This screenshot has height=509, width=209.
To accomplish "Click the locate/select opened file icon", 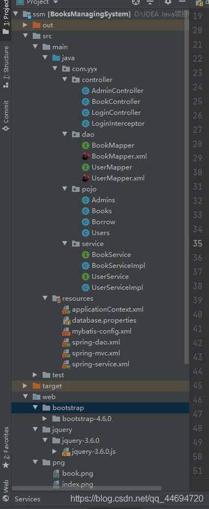I will pos(136,2).
